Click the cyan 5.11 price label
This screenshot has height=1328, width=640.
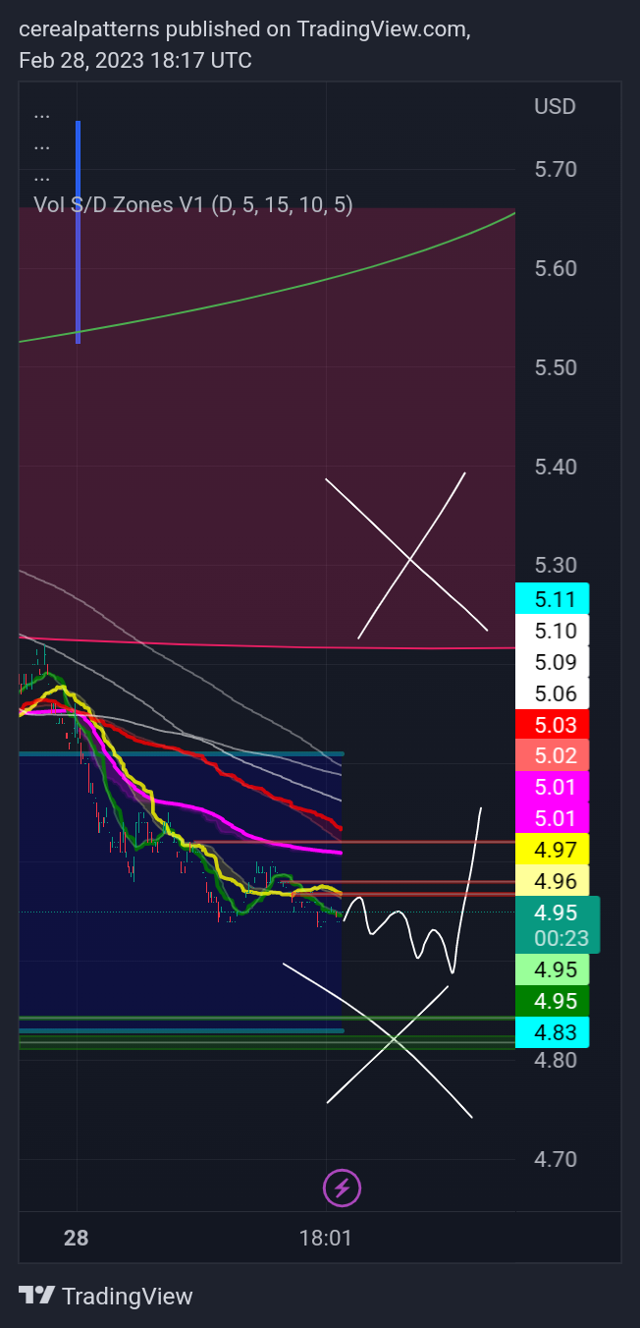[x=552, y=598]
